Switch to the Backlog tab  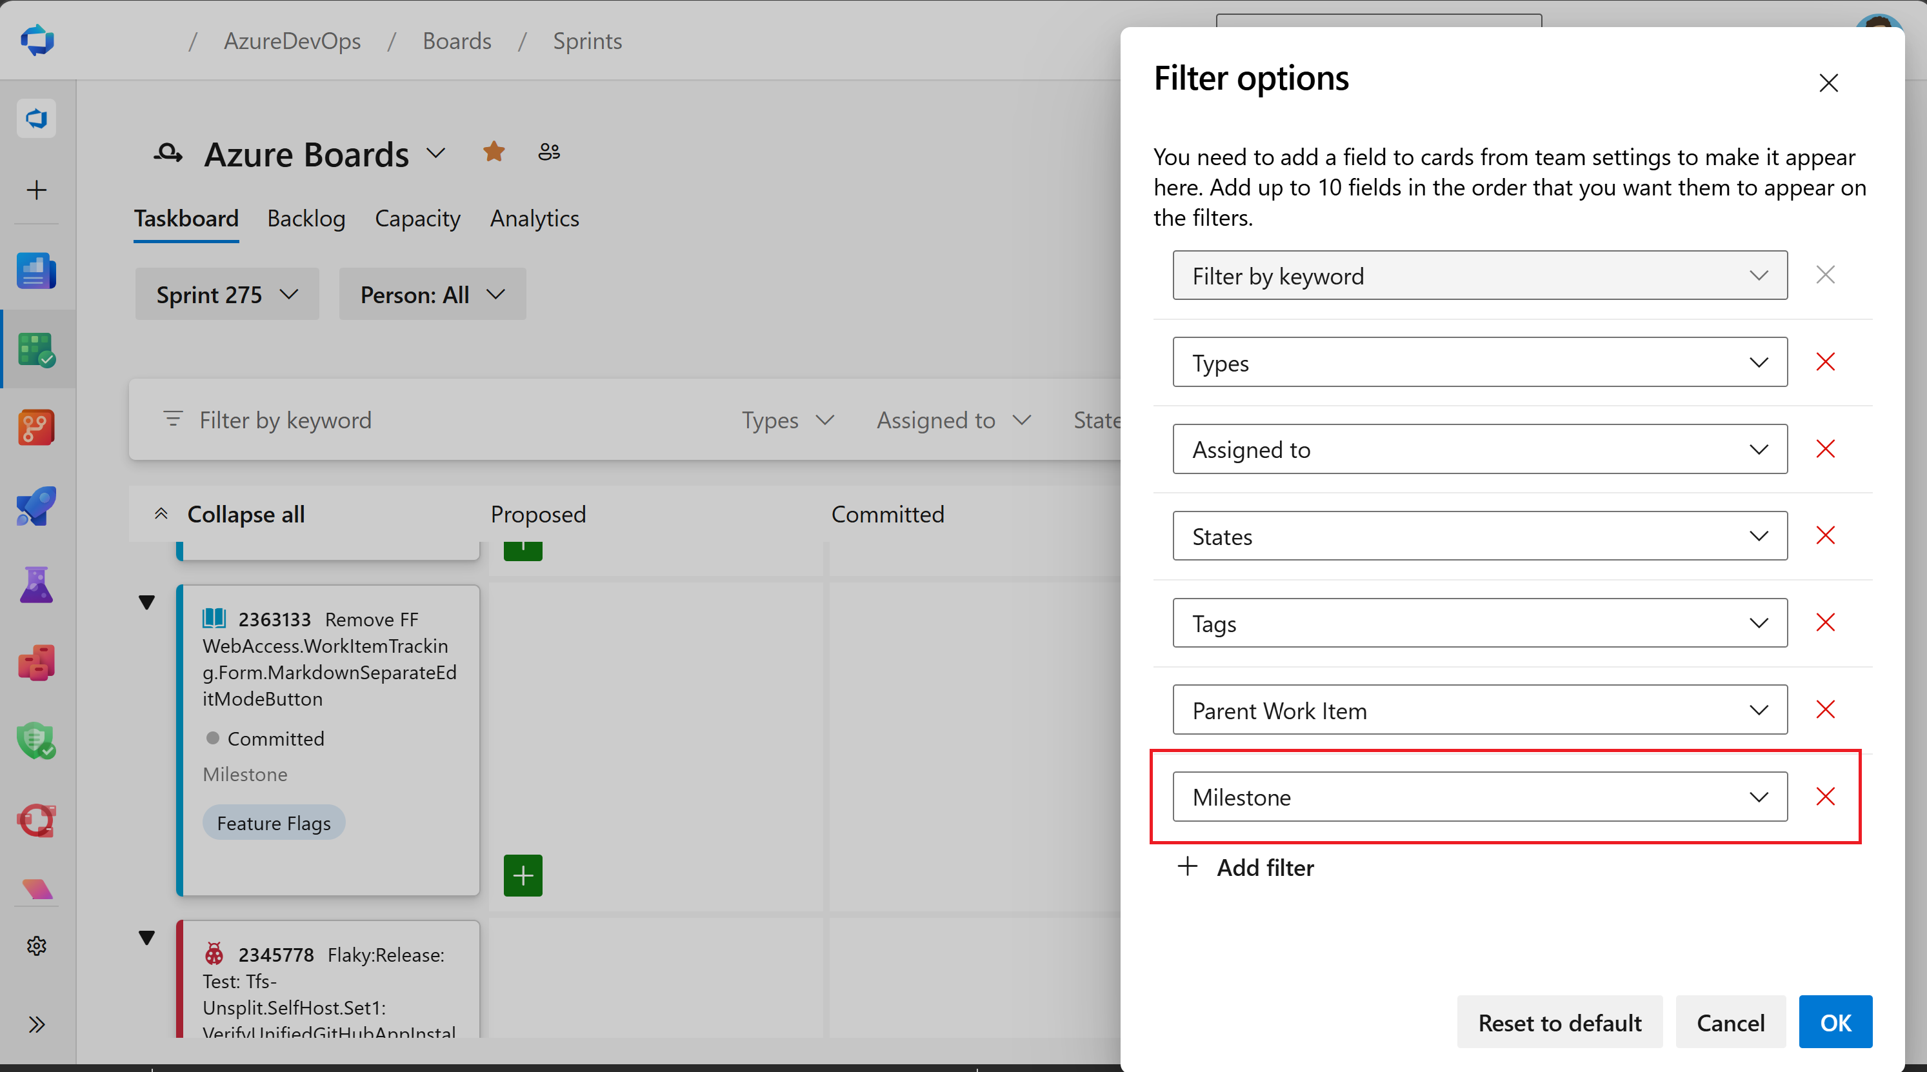[306, 219]
